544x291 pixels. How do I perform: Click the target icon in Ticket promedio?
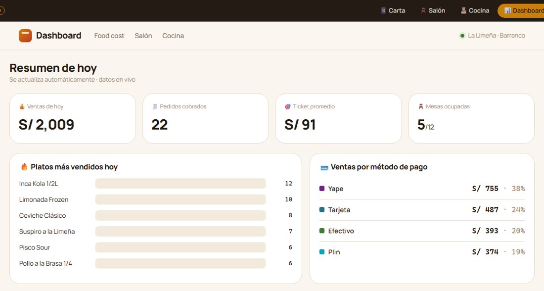[x=288, y=106]
